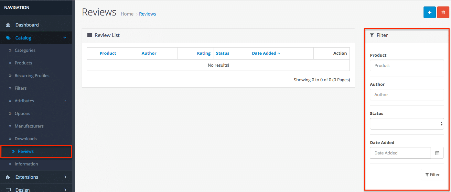Click the Dashboard gauge icon
Viewport: 451px width, 192px height.
pyautogui.click(x=8, y=25)
